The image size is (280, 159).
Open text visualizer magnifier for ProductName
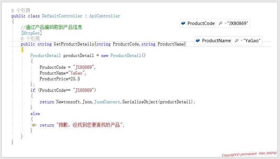coord(236,41)
